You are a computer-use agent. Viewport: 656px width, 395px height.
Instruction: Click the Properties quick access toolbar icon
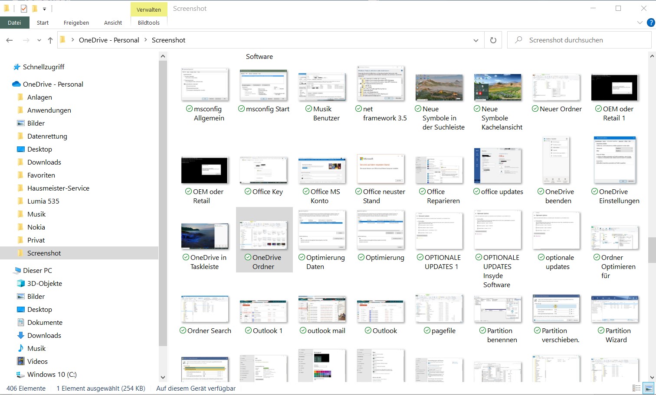pos(24,8)
